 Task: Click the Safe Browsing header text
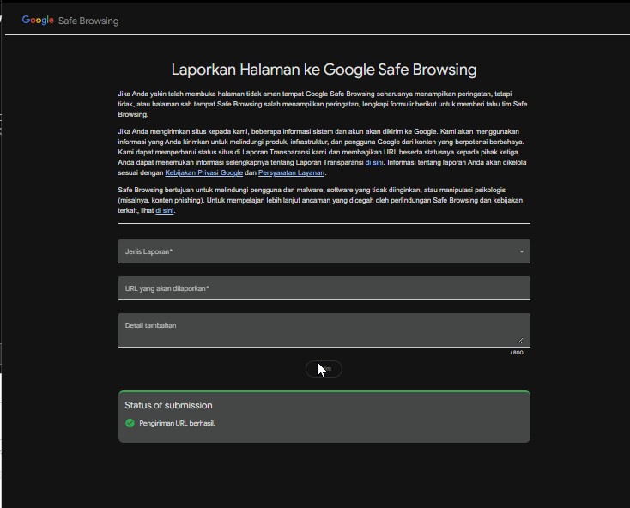[88, 21]
